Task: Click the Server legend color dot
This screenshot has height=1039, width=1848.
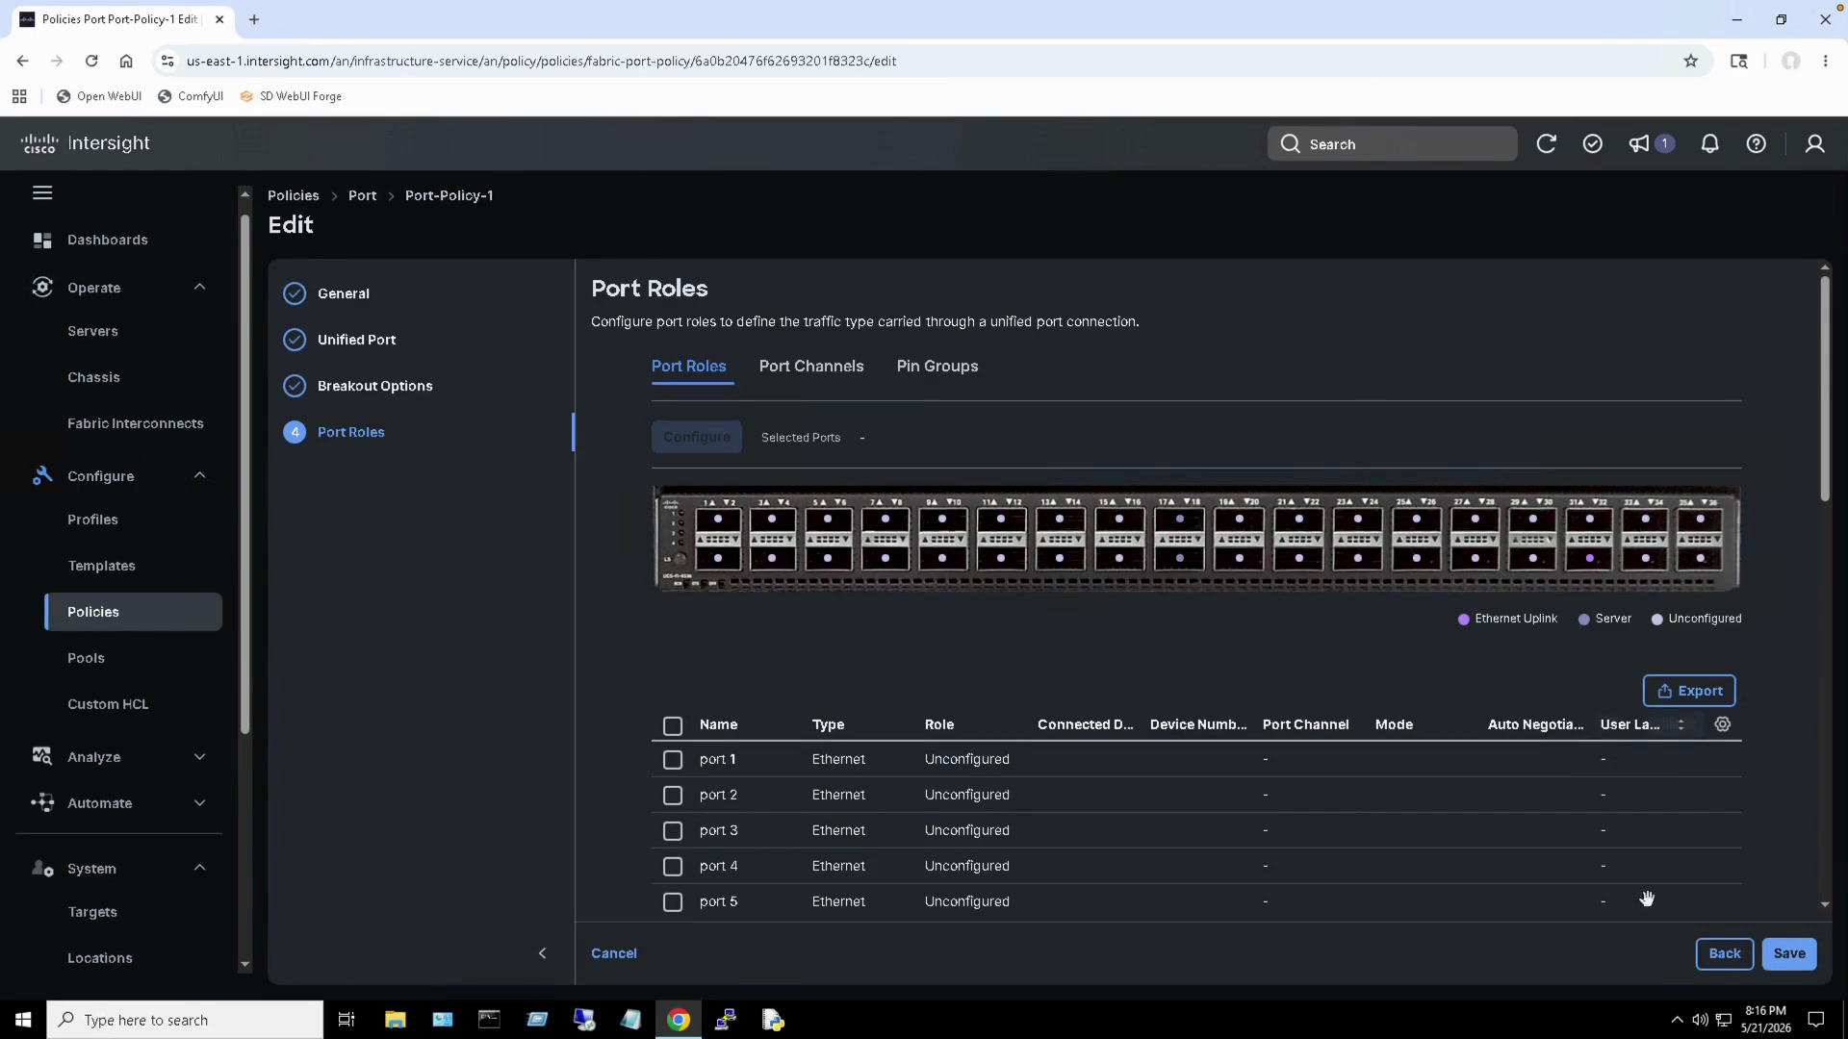Action: pyautogui.click(x=1584, y=620)
